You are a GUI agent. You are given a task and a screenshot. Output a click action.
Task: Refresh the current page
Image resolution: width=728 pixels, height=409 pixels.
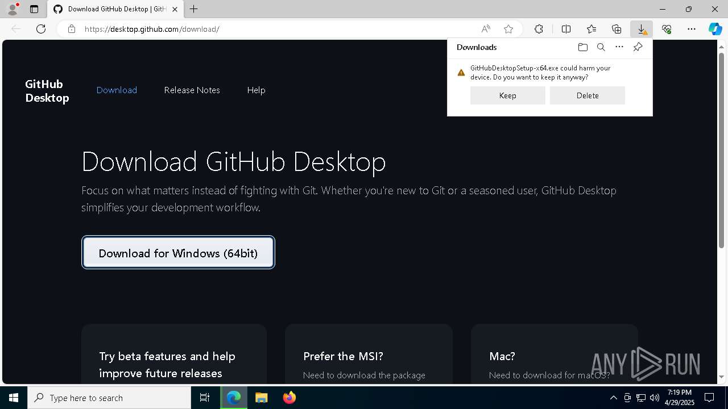41,29
